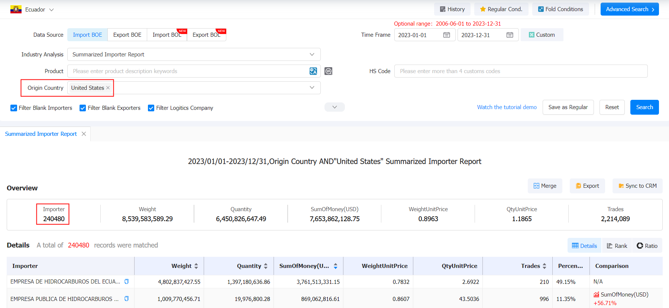Image resolution: width=669 pixels, height=308 pixels.
Task: Expand more filter conditions chevron
Action: coord(334,107)
